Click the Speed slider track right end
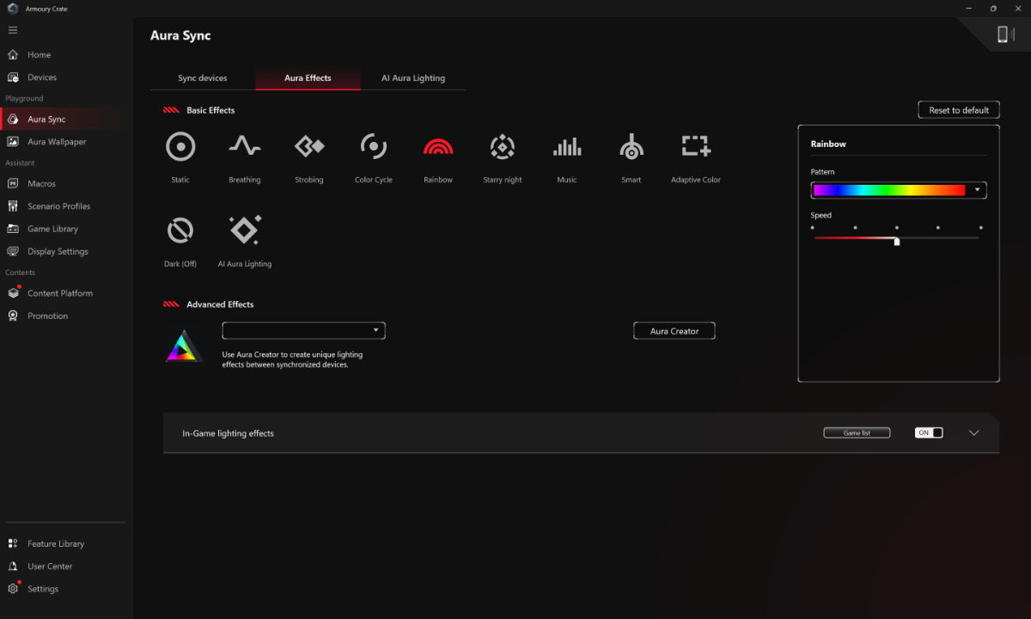 click(x=977, y=238)
